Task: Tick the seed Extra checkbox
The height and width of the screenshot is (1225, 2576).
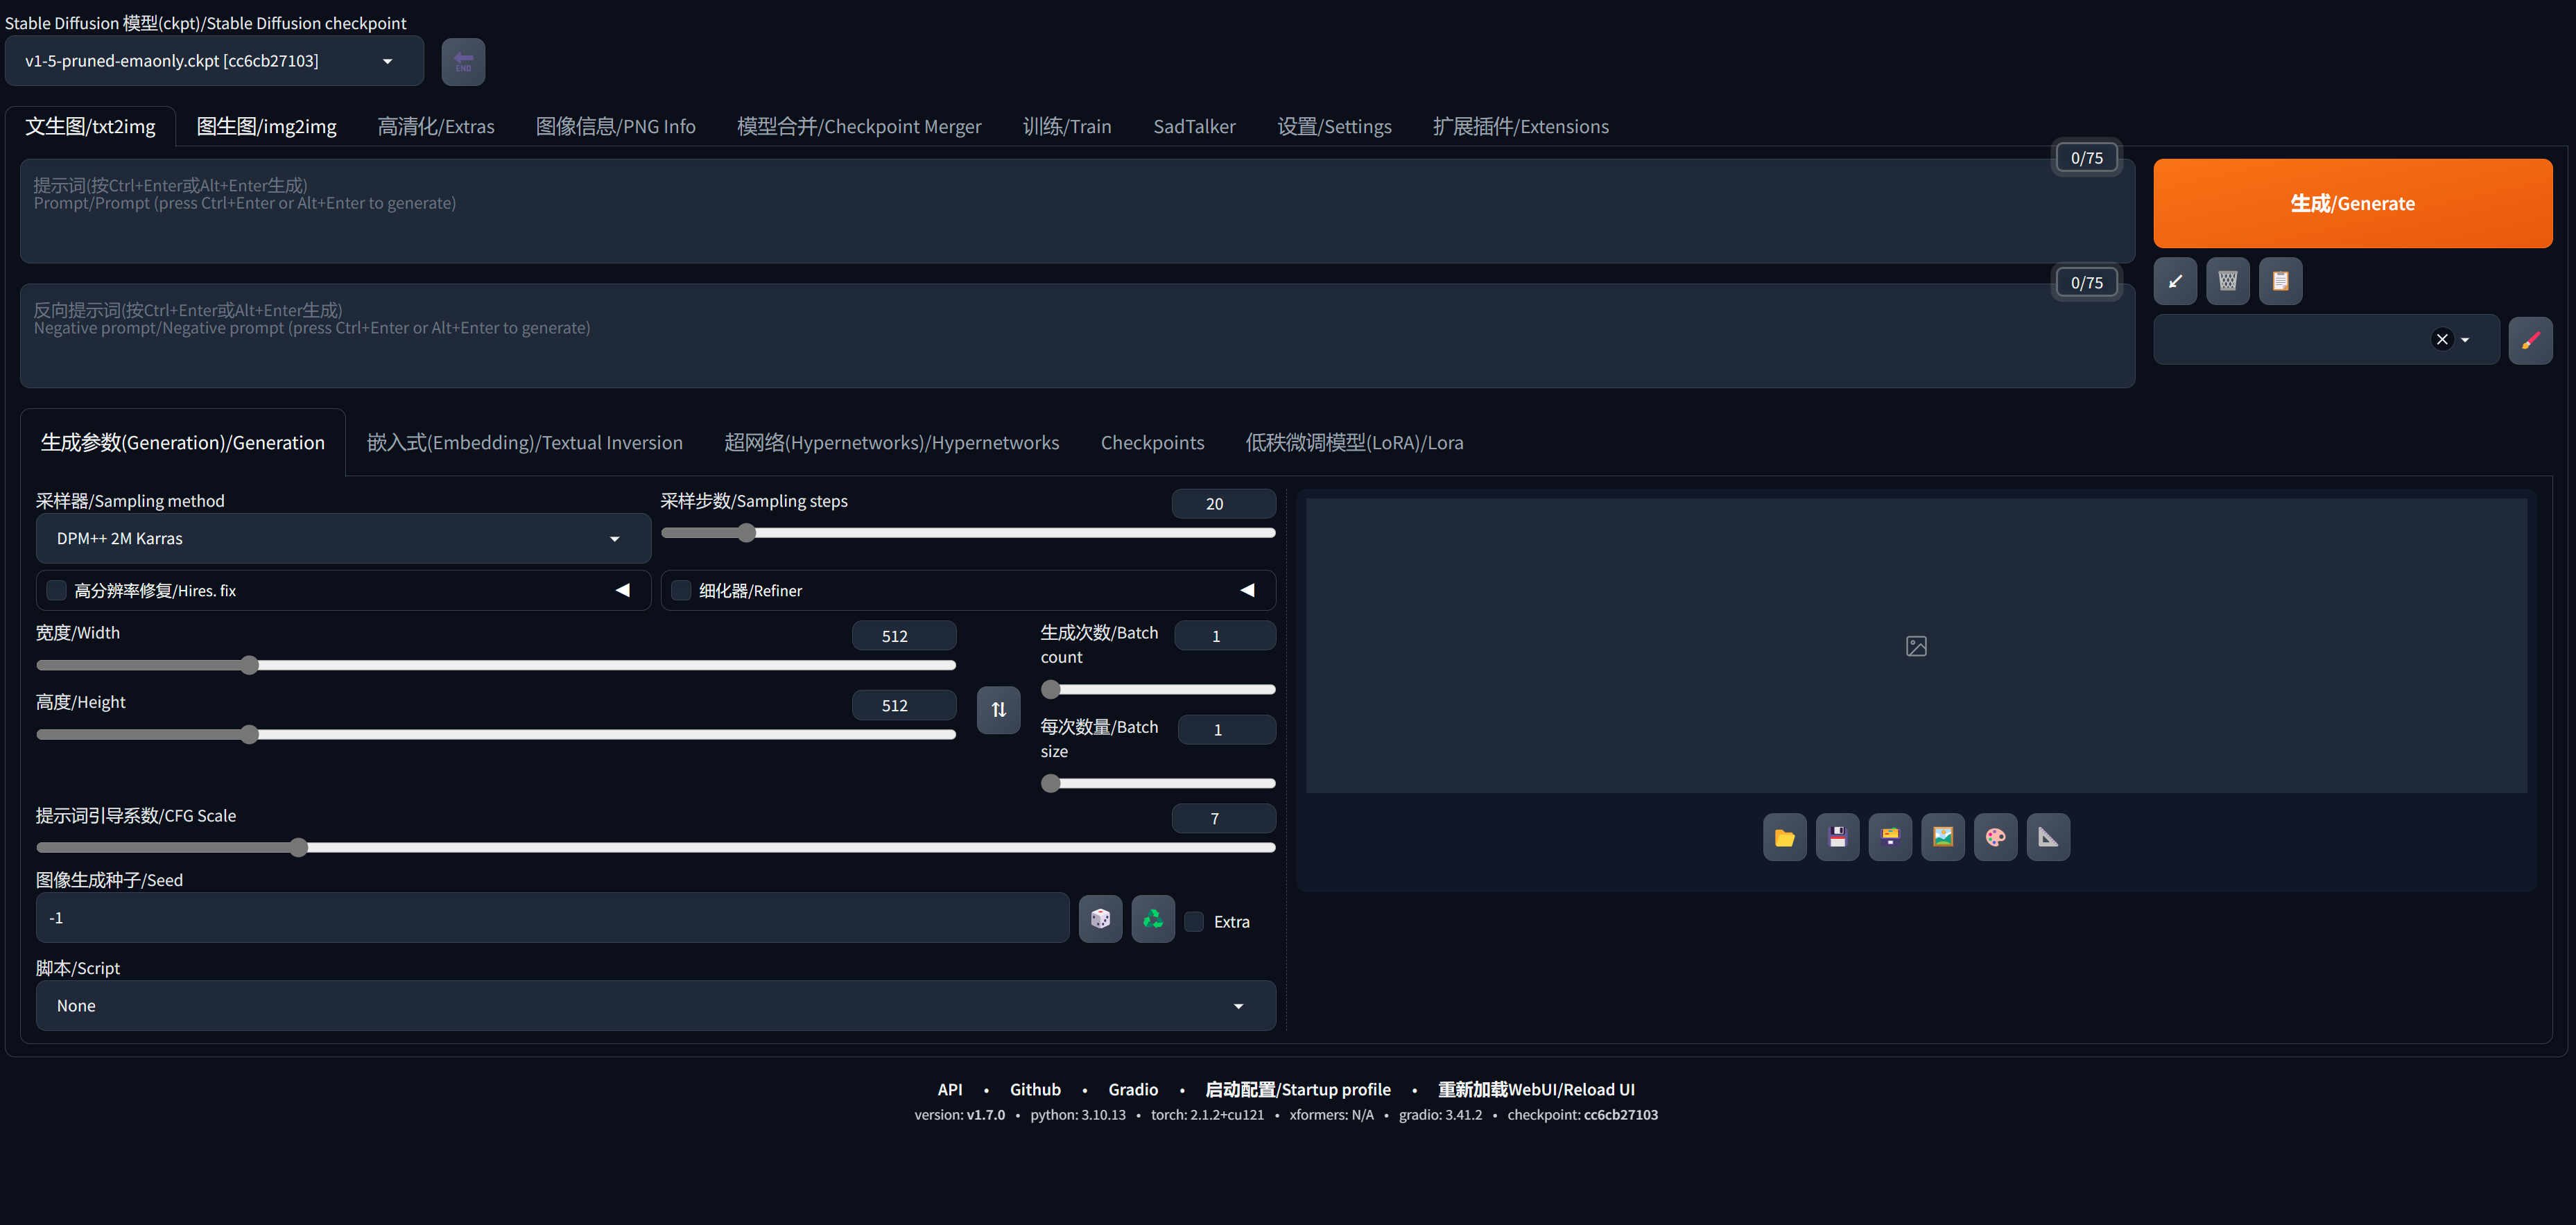Action: 1194,921
